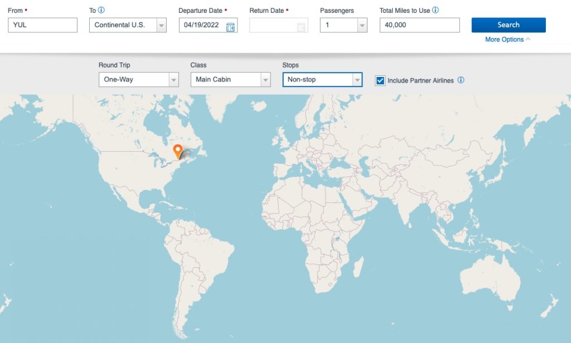The width and height of the screenshot is (571, 343).
Task: Open the Departure Date calendar picker
Action: [231, 25]
